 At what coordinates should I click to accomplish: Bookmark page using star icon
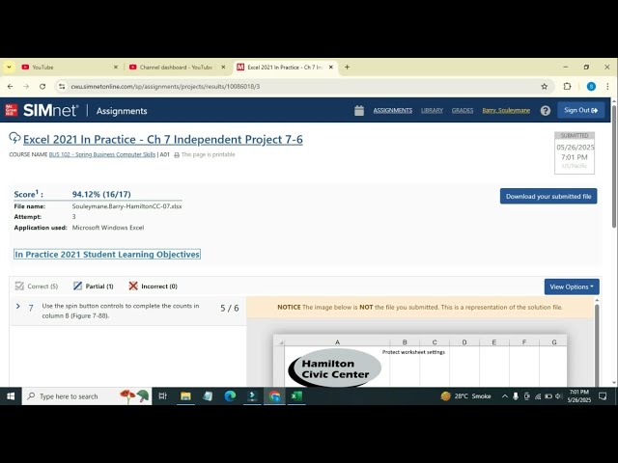(x=545, y=86)
